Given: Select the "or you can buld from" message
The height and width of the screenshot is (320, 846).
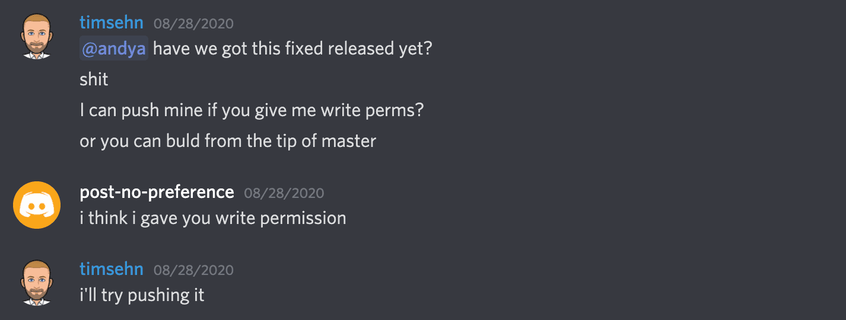Looking at the screenshot, I should [228, 141].
